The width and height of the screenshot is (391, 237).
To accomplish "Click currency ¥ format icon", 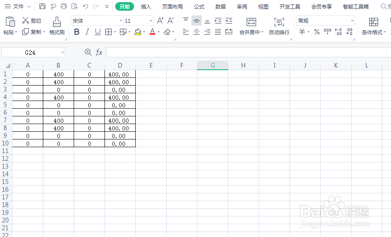I will tap(302, 32).
